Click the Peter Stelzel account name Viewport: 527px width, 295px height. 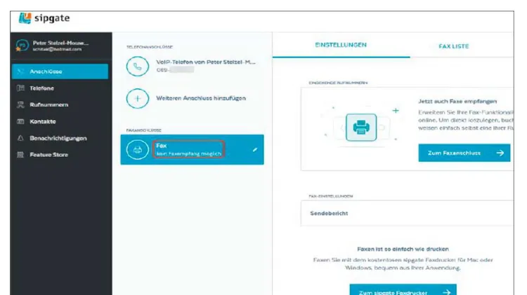tap(61, 43)
